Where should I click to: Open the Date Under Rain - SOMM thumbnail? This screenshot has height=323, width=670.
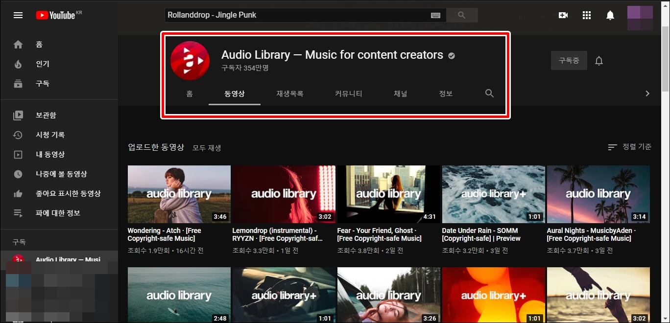coord(494,194)
